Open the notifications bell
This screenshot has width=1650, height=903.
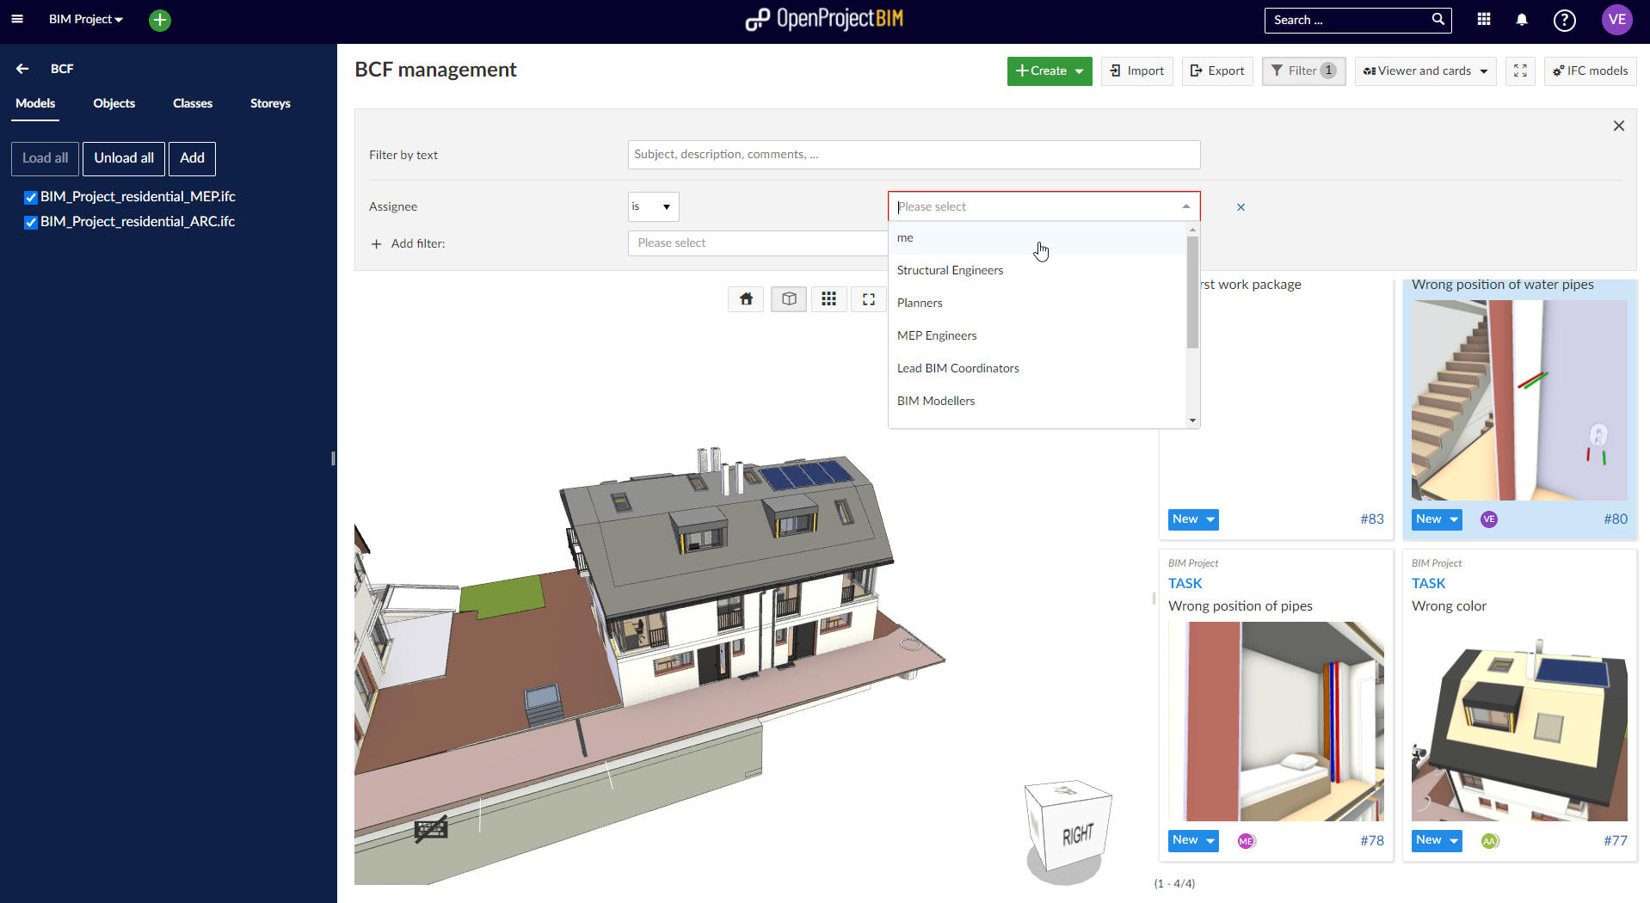(x=1521, y=20)
